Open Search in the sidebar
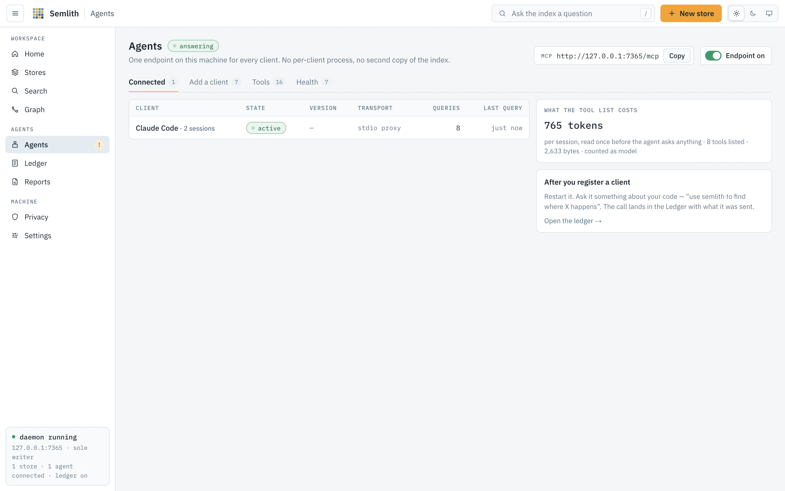Screen dimensions: 785x491 tap(58, 91)
